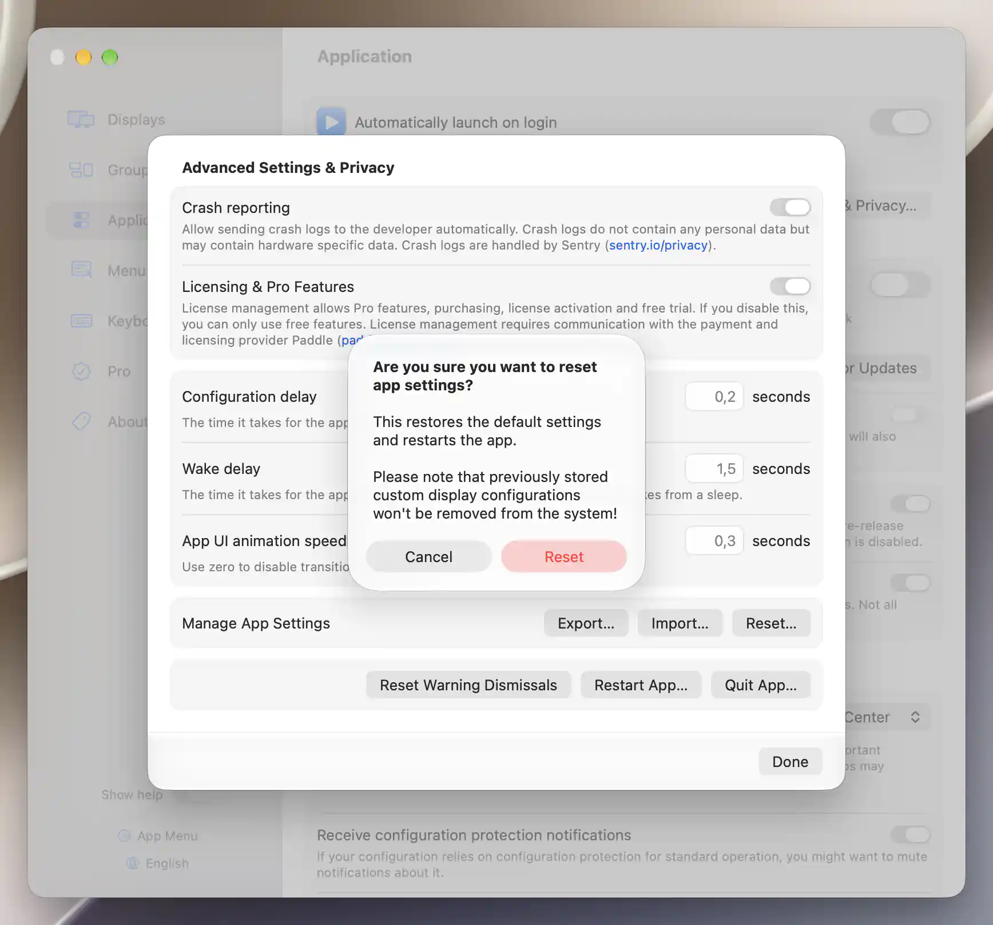The height and width of the screenshot is (925, 993).
Task: Click the Export... app settings button
Action: click(x=586, y=623)
